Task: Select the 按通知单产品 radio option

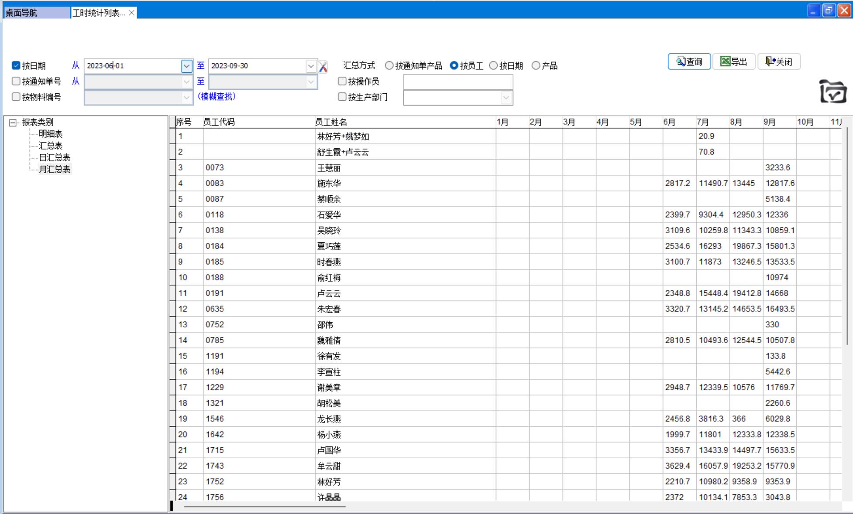Action: [389, 66]
